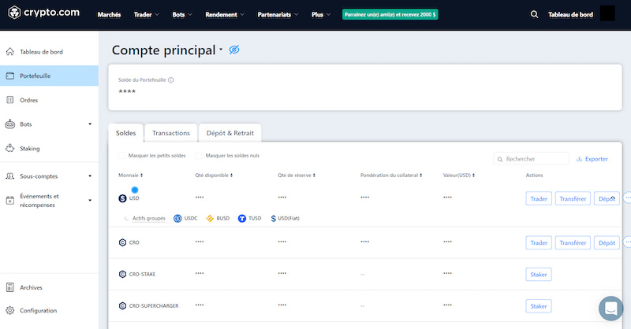Open more options for CRO row

pyautogui.click(x=627, y=242)
